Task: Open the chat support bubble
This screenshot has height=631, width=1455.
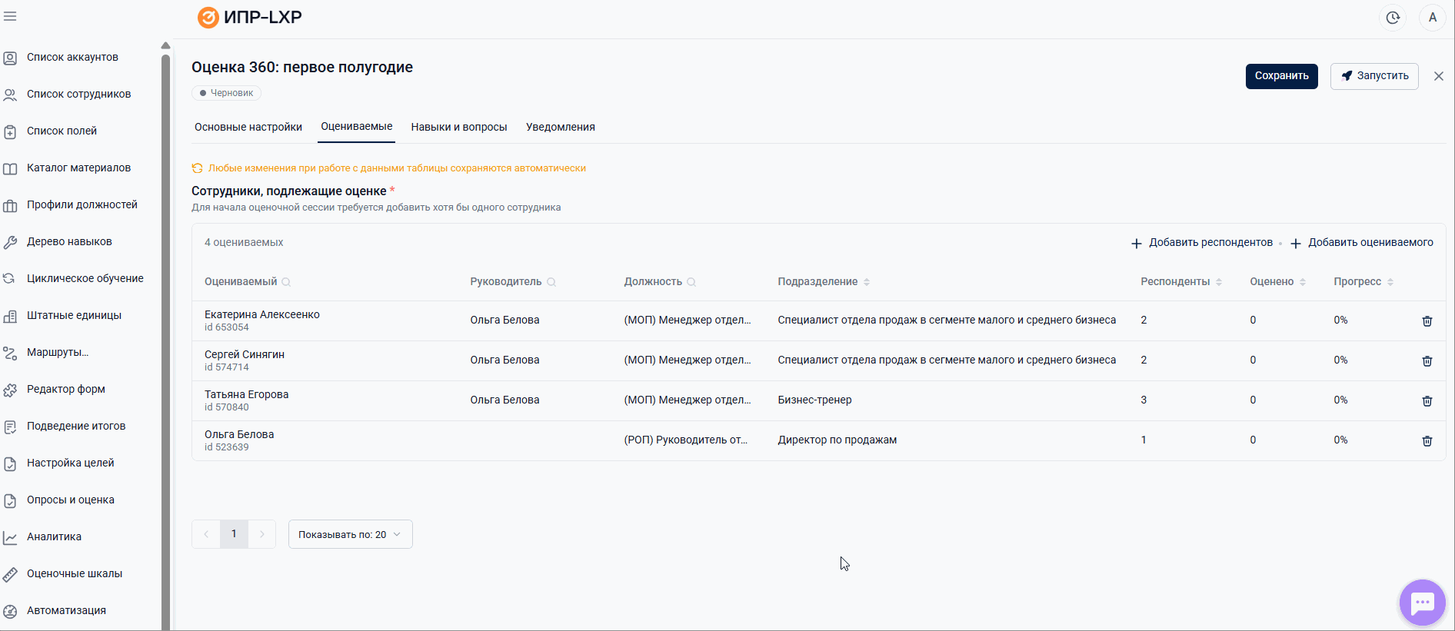Action: coord(1422,603)
